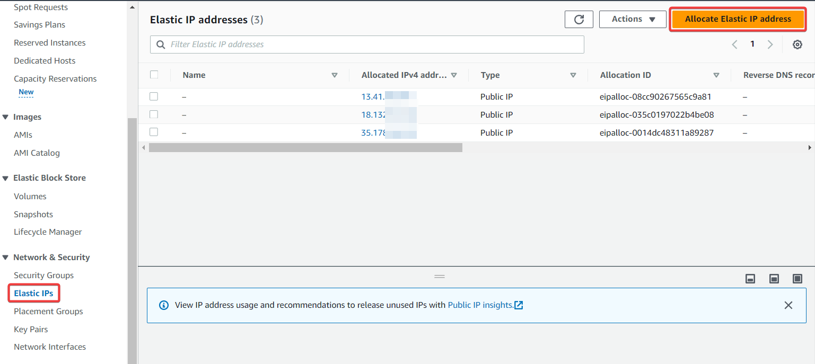Open Snapshots in sidebar
Image resolution: width=815 pixels, height=364 pixels.
(x=33, y=215)
